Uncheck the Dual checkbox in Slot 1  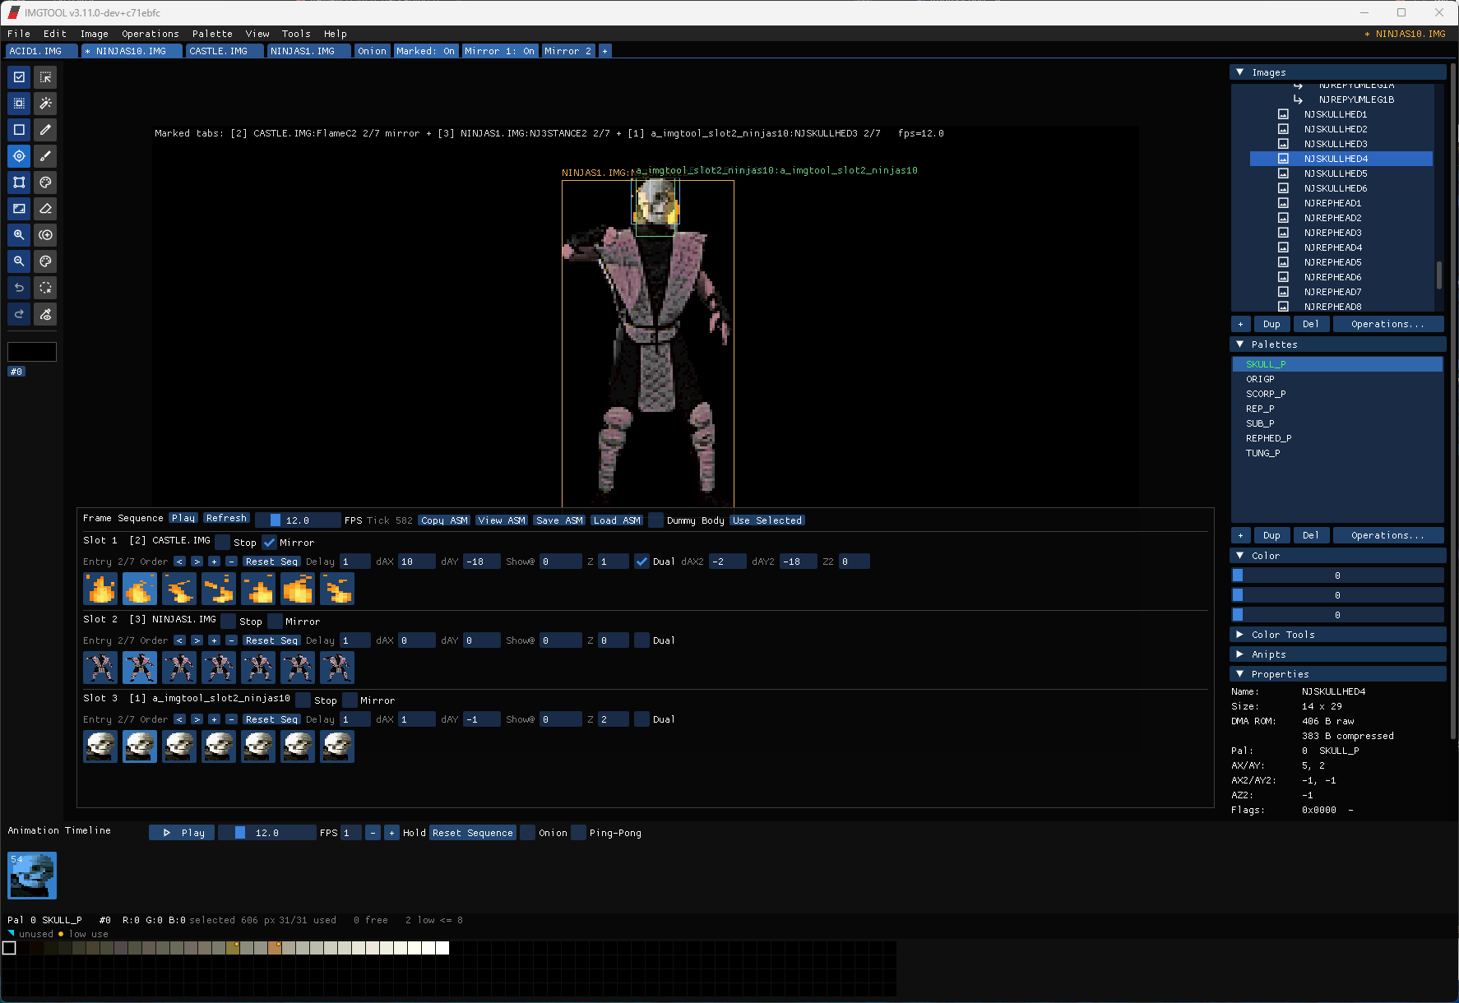click(x=641, y=562)
